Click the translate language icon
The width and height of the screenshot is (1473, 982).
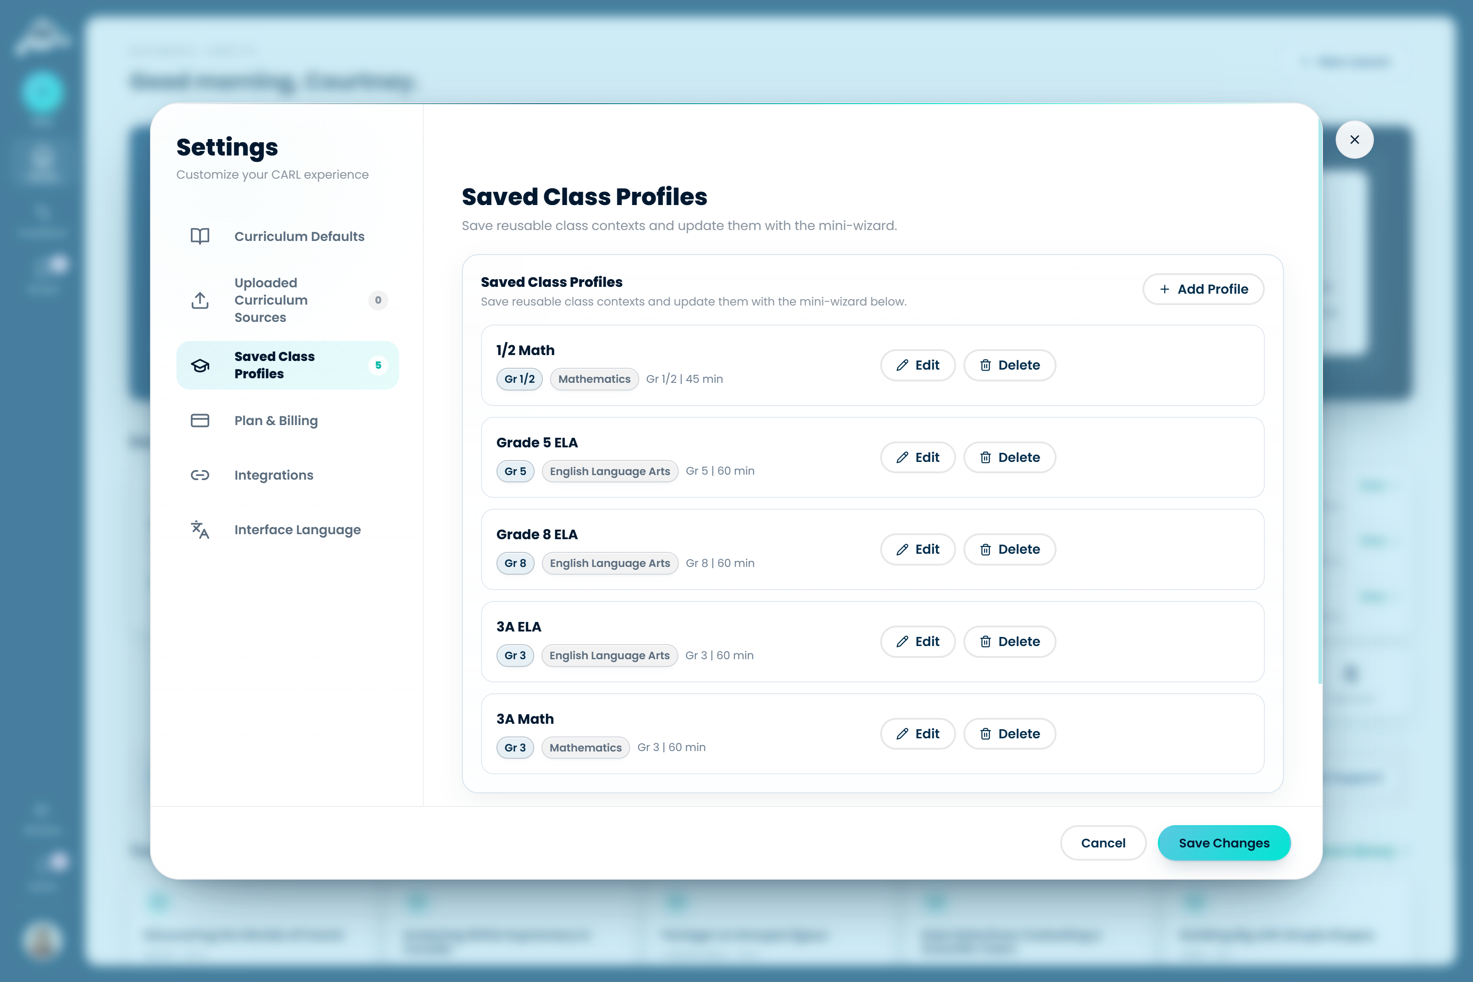coord(200,530)
